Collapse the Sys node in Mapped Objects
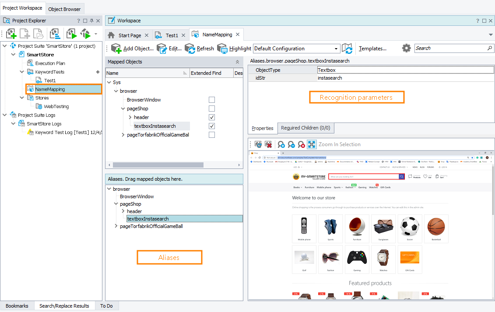Viewport: 495px width, 312px height. (109, 82)
